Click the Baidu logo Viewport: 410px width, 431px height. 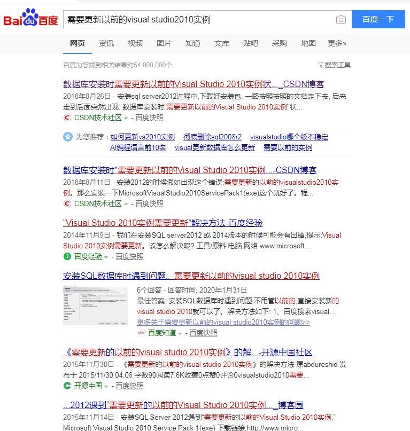coord(30,18)
